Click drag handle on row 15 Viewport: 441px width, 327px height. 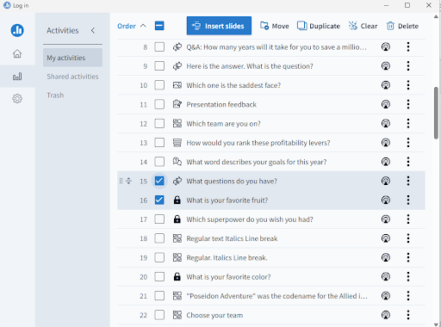coord(121,181)
